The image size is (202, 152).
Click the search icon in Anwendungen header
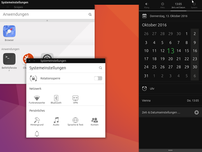click(90, 14)
